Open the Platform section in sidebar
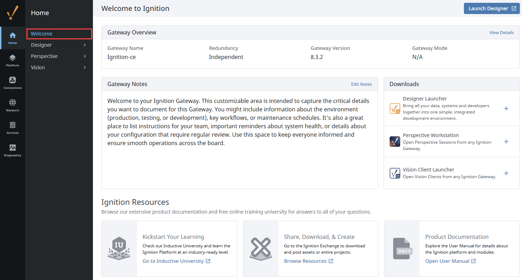Viewport: 522px width, 280px height. [x=13, y=60]
